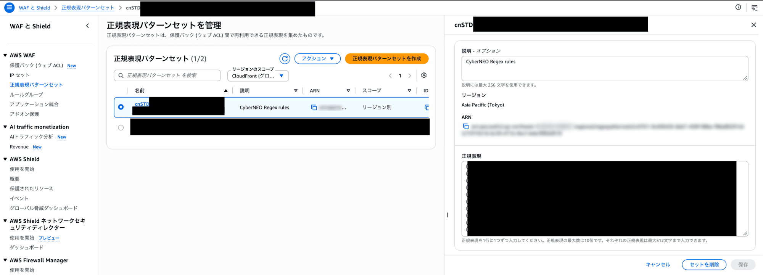
Task: Open 概要 under AWS Shield
Action: coord(14,179)
